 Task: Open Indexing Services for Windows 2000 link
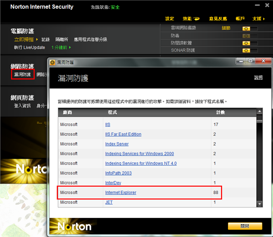pos(140,154)
